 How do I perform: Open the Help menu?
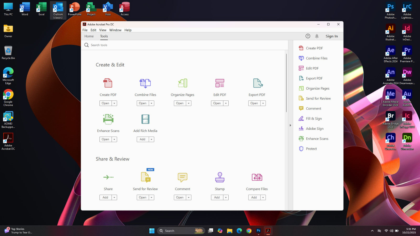coord(128,30)
